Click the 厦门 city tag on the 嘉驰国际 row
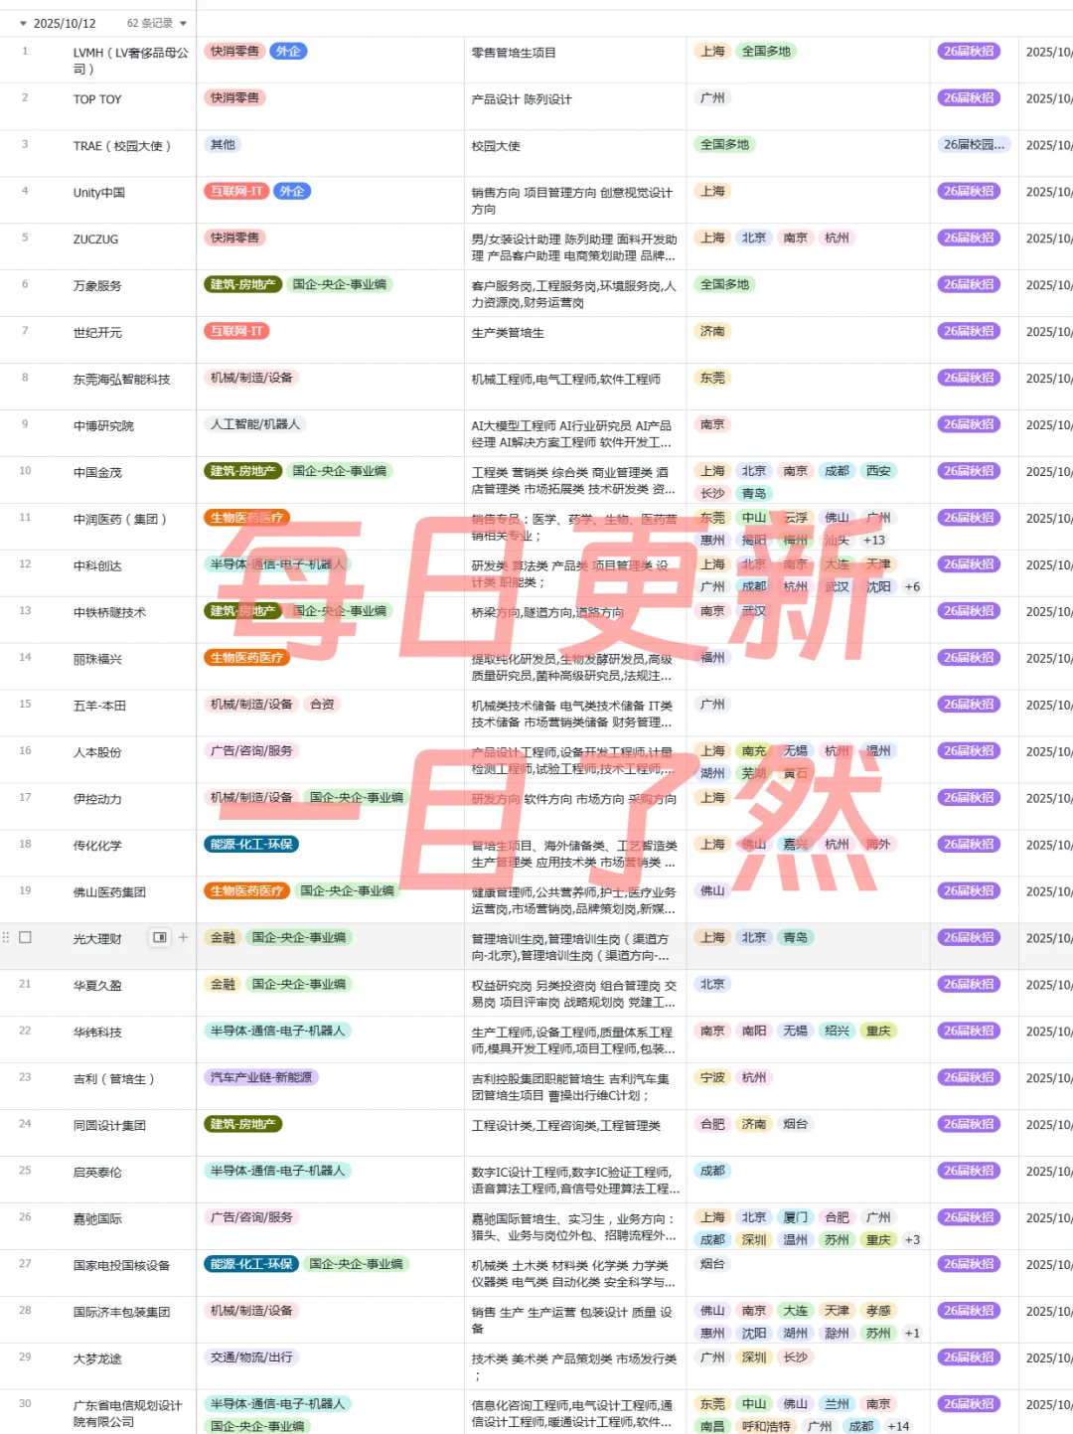This screenshot has width=1073, height=1434. (x=795, y=1217)
